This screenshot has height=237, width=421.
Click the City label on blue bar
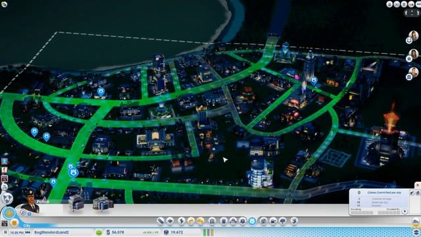click(x=26, y=226)
